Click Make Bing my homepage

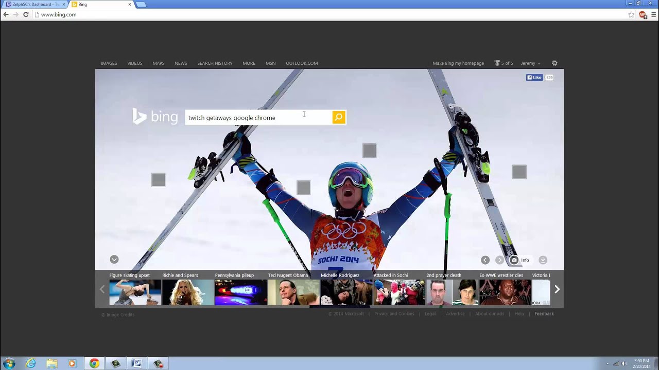(x=458, y=63)
